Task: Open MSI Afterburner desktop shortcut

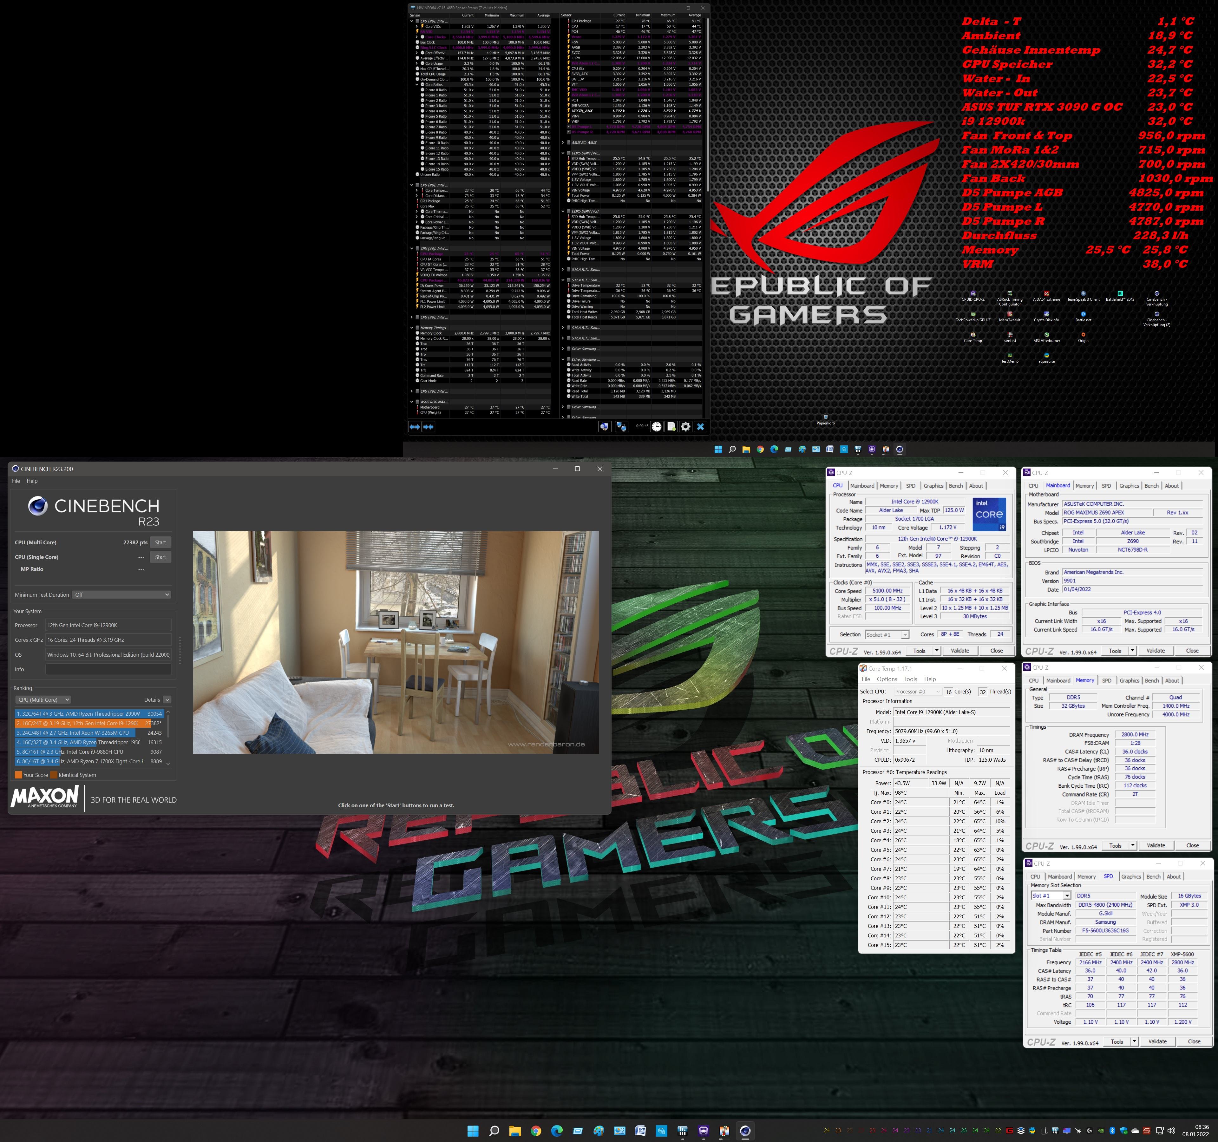Action: click(x=1046, y=337)
